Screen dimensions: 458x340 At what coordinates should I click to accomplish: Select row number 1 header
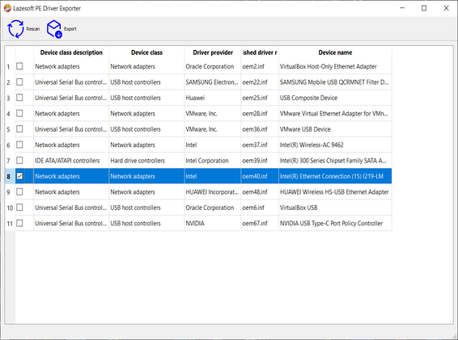[10, 66]
